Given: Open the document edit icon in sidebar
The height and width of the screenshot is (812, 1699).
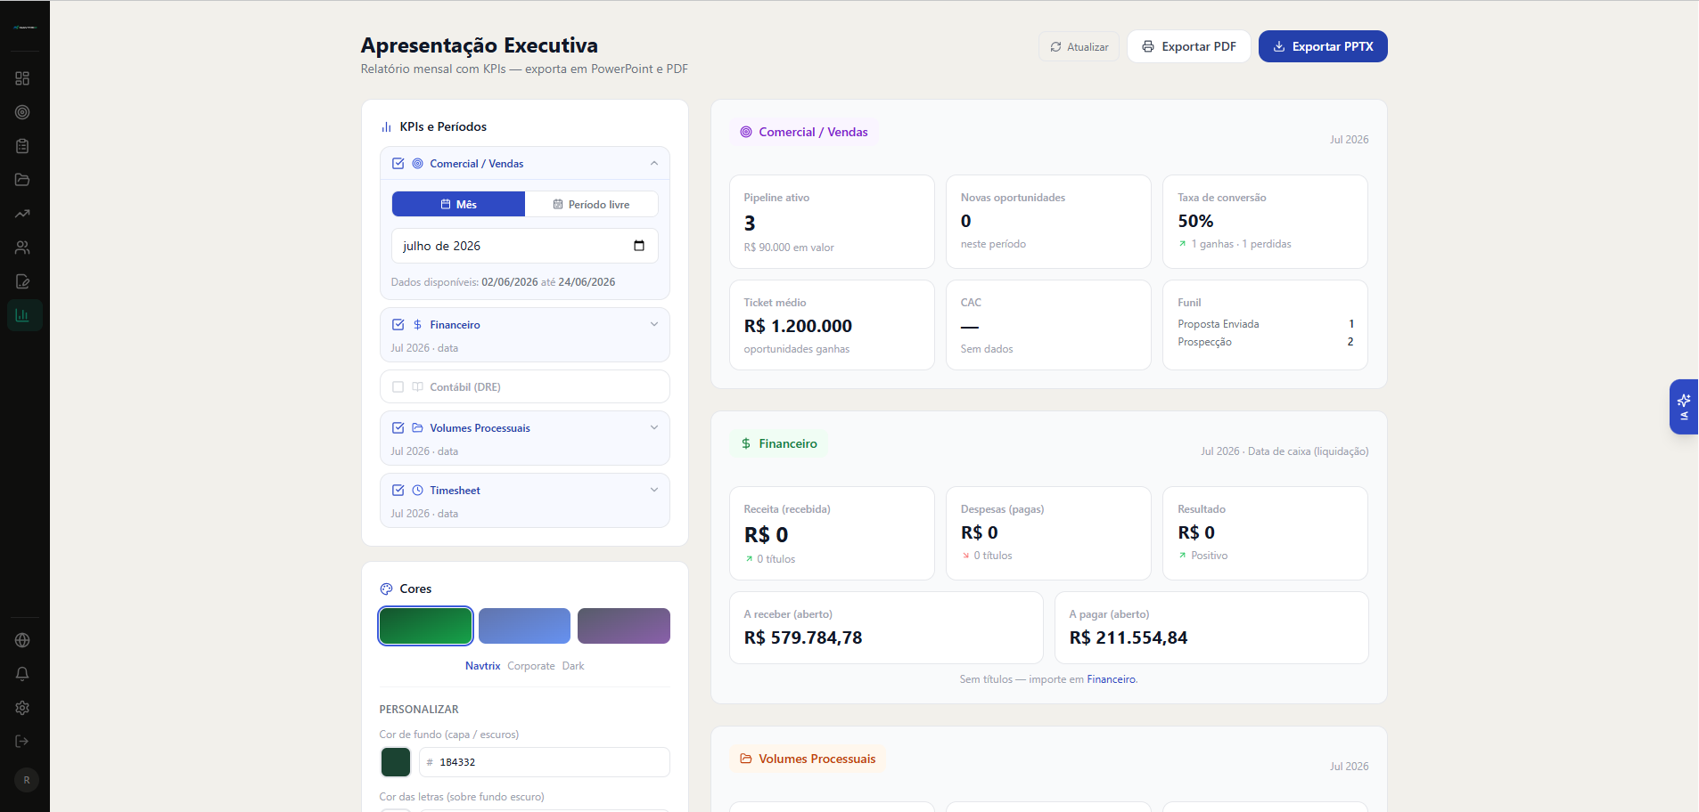Looking at the screenshot, I should click(22, 281).
